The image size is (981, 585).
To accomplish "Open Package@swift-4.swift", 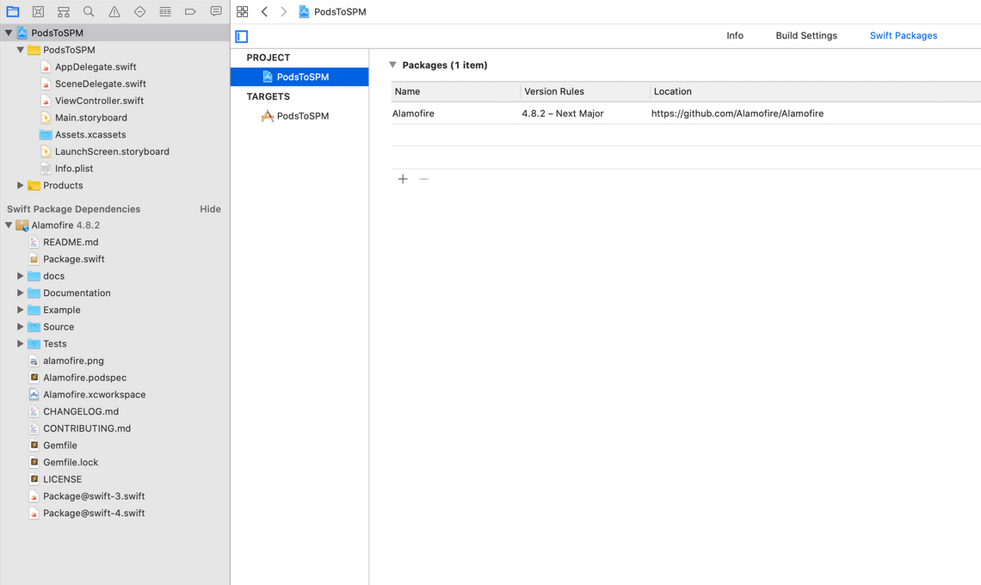I will (x=94, y=513).
